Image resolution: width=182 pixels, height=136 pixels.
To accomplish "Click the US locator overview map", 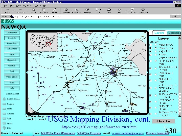I will coord(43,42).
